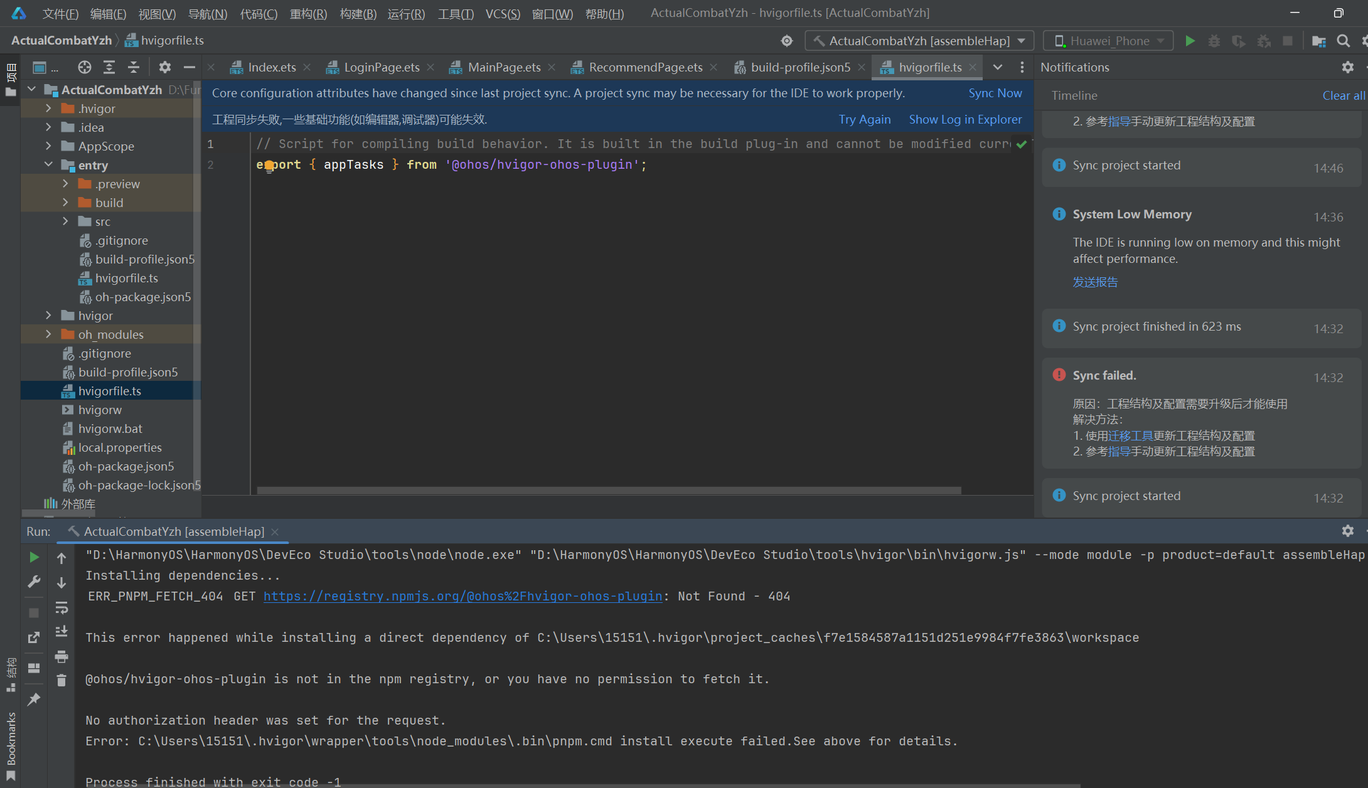The image size is (1368, 788).
Task: Click the Sync Now link
Action: [x=995, y=93]
